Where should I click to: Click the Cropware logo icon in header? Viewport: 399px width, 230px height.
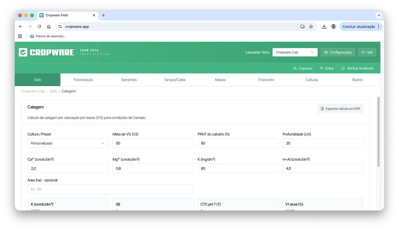coord(23,52)
